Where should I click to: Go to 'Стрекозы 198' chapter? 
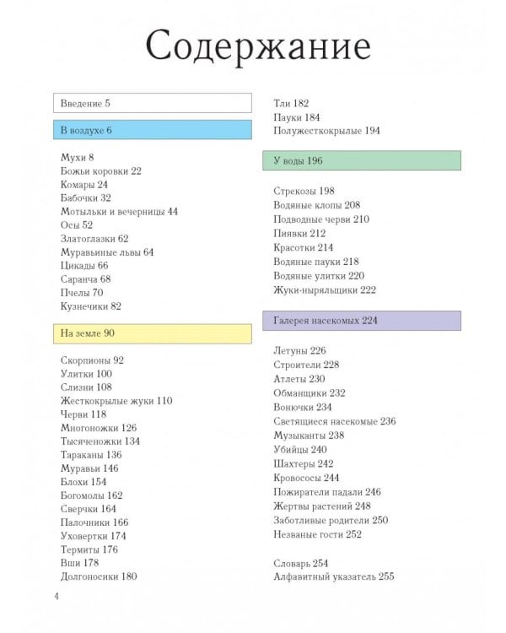304,191
